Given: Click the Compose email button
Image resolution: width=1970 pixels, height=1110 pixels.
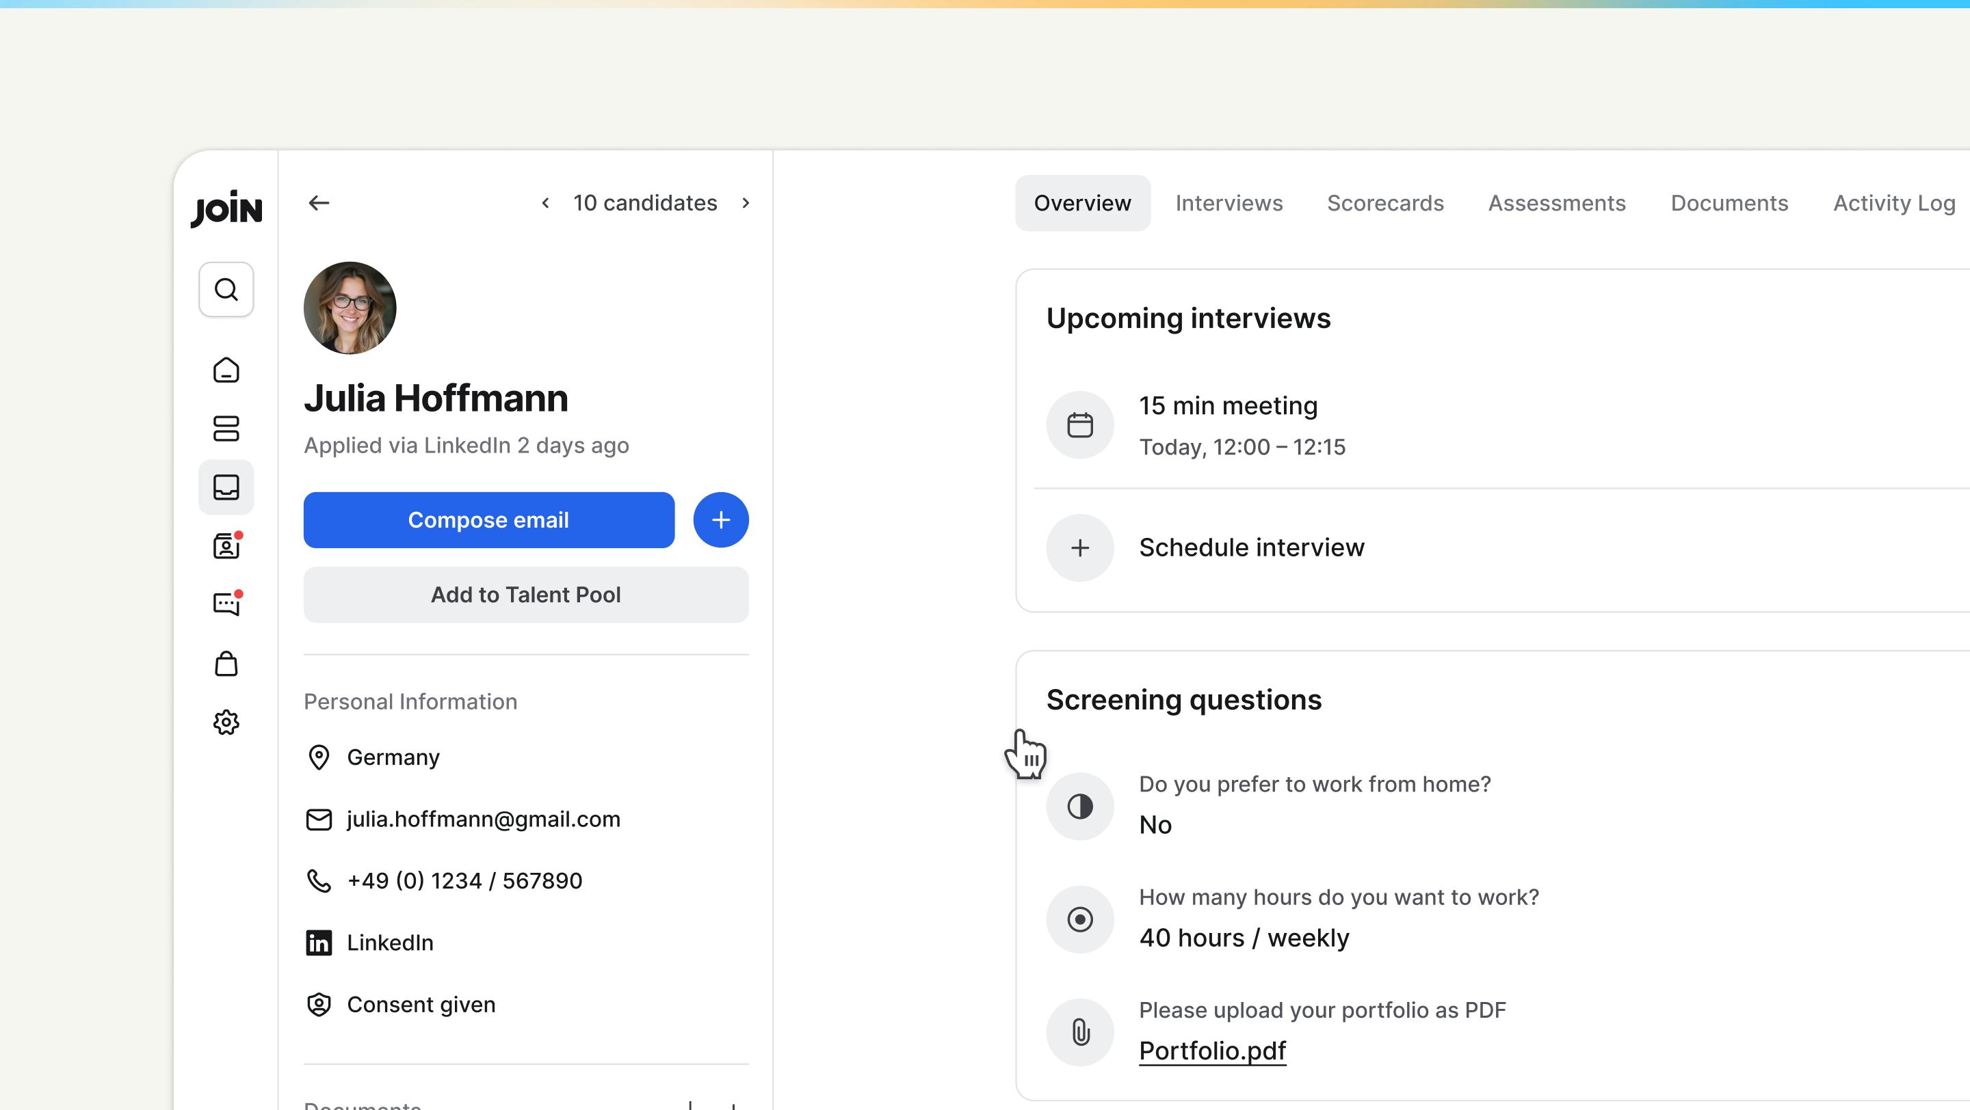Looking at the screenshot, I should pos(488,519).
